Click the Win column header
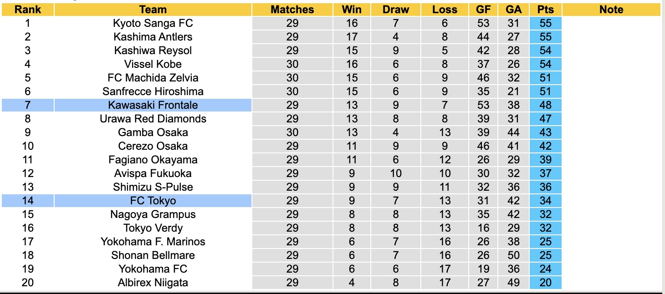 (352, 10)
